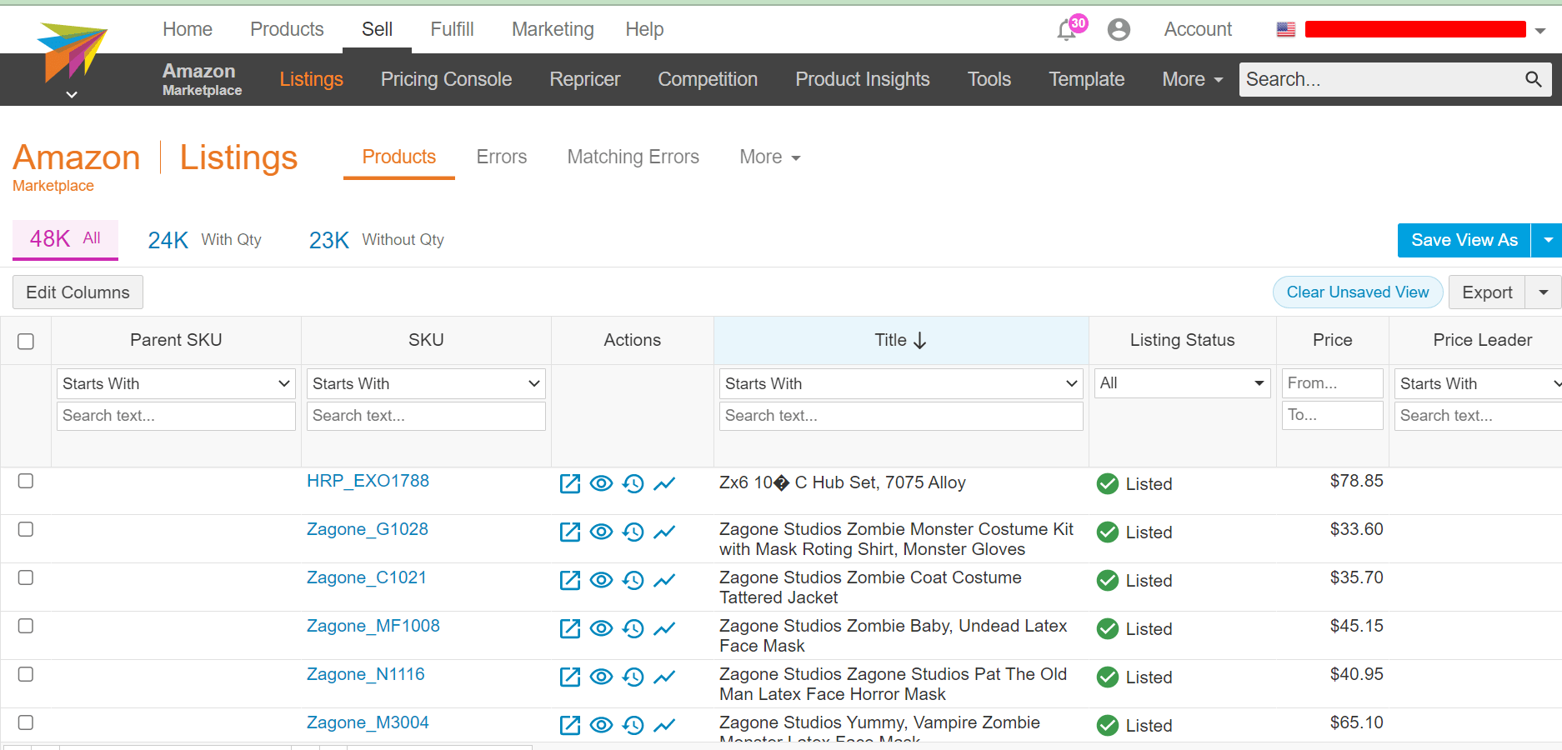Open the Fulfill menu
The width and height of the screenshot is (1562, 750).
click(x=452, y=29)
